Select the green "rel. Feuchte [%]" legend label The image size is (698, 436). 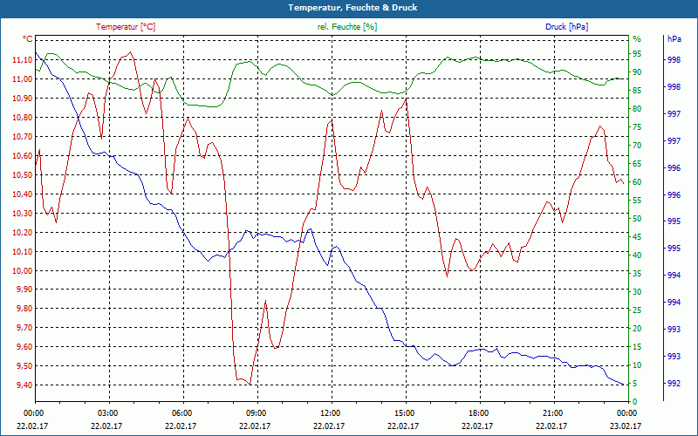point(347,27)
